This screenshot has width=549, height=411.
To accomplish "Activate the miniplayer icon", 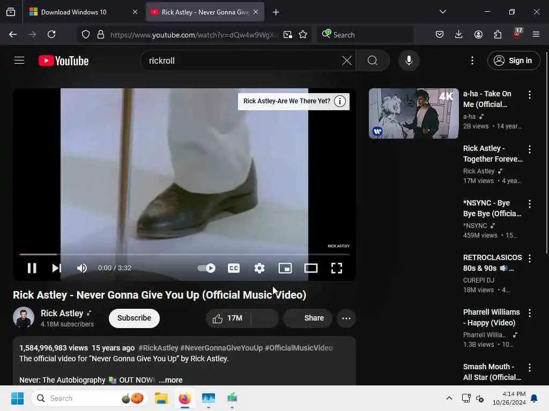I will (285, 268).
